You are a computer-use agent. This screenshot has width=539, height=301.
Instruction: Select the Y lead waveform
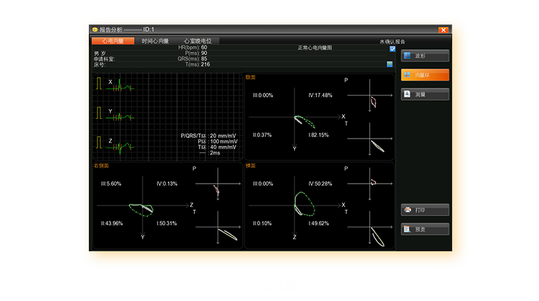tap(119, 116)
